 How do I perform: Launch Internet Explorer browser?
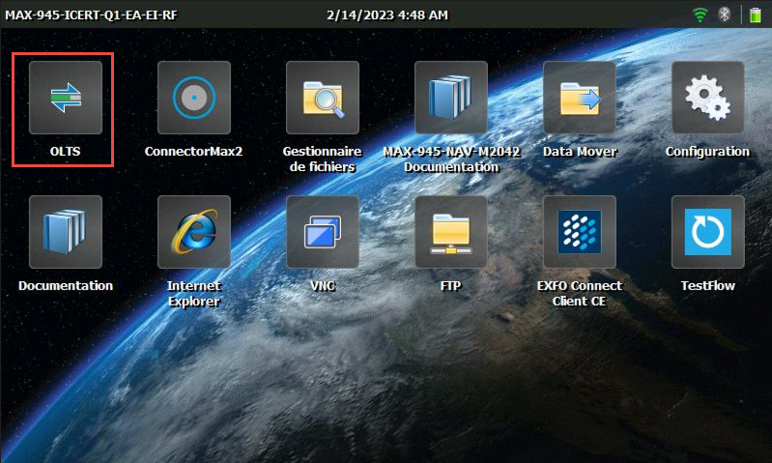click(x=194, y=232)
